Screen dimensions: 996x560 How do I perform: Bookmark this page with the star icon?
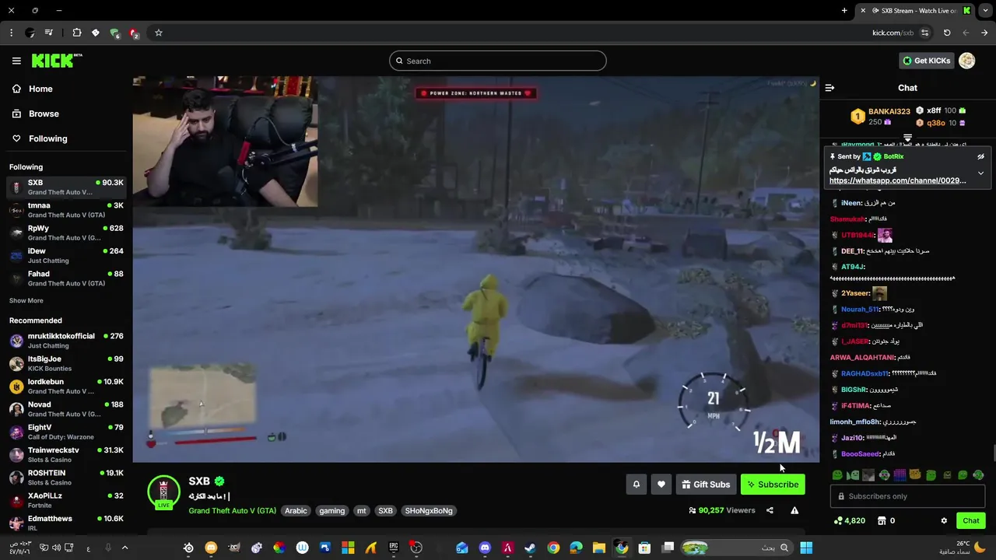159,33
